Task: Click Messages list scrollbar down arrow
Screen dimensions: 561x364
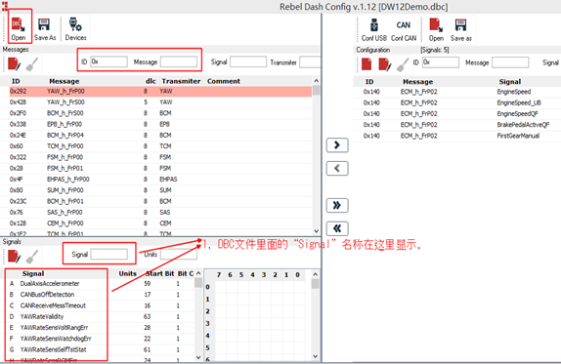Action: pyautogui.click(x=316, y=231)
